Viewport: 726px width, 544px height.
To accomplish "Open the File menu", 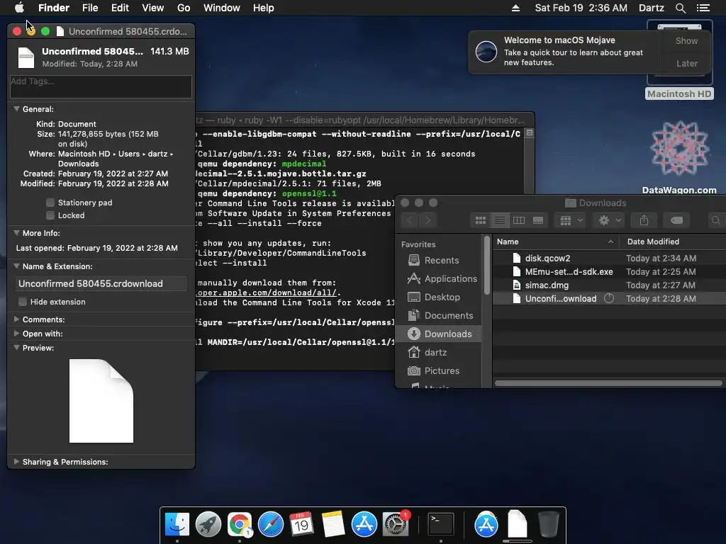I will coord(90,8).
